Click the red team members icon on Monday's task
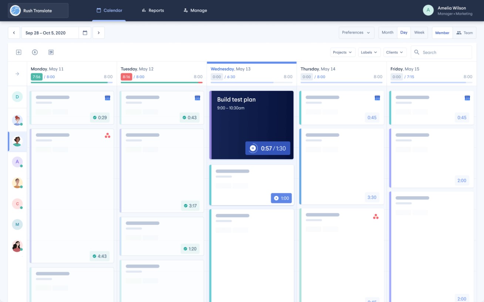Viewport: 484px width, 302px height. 107,136
